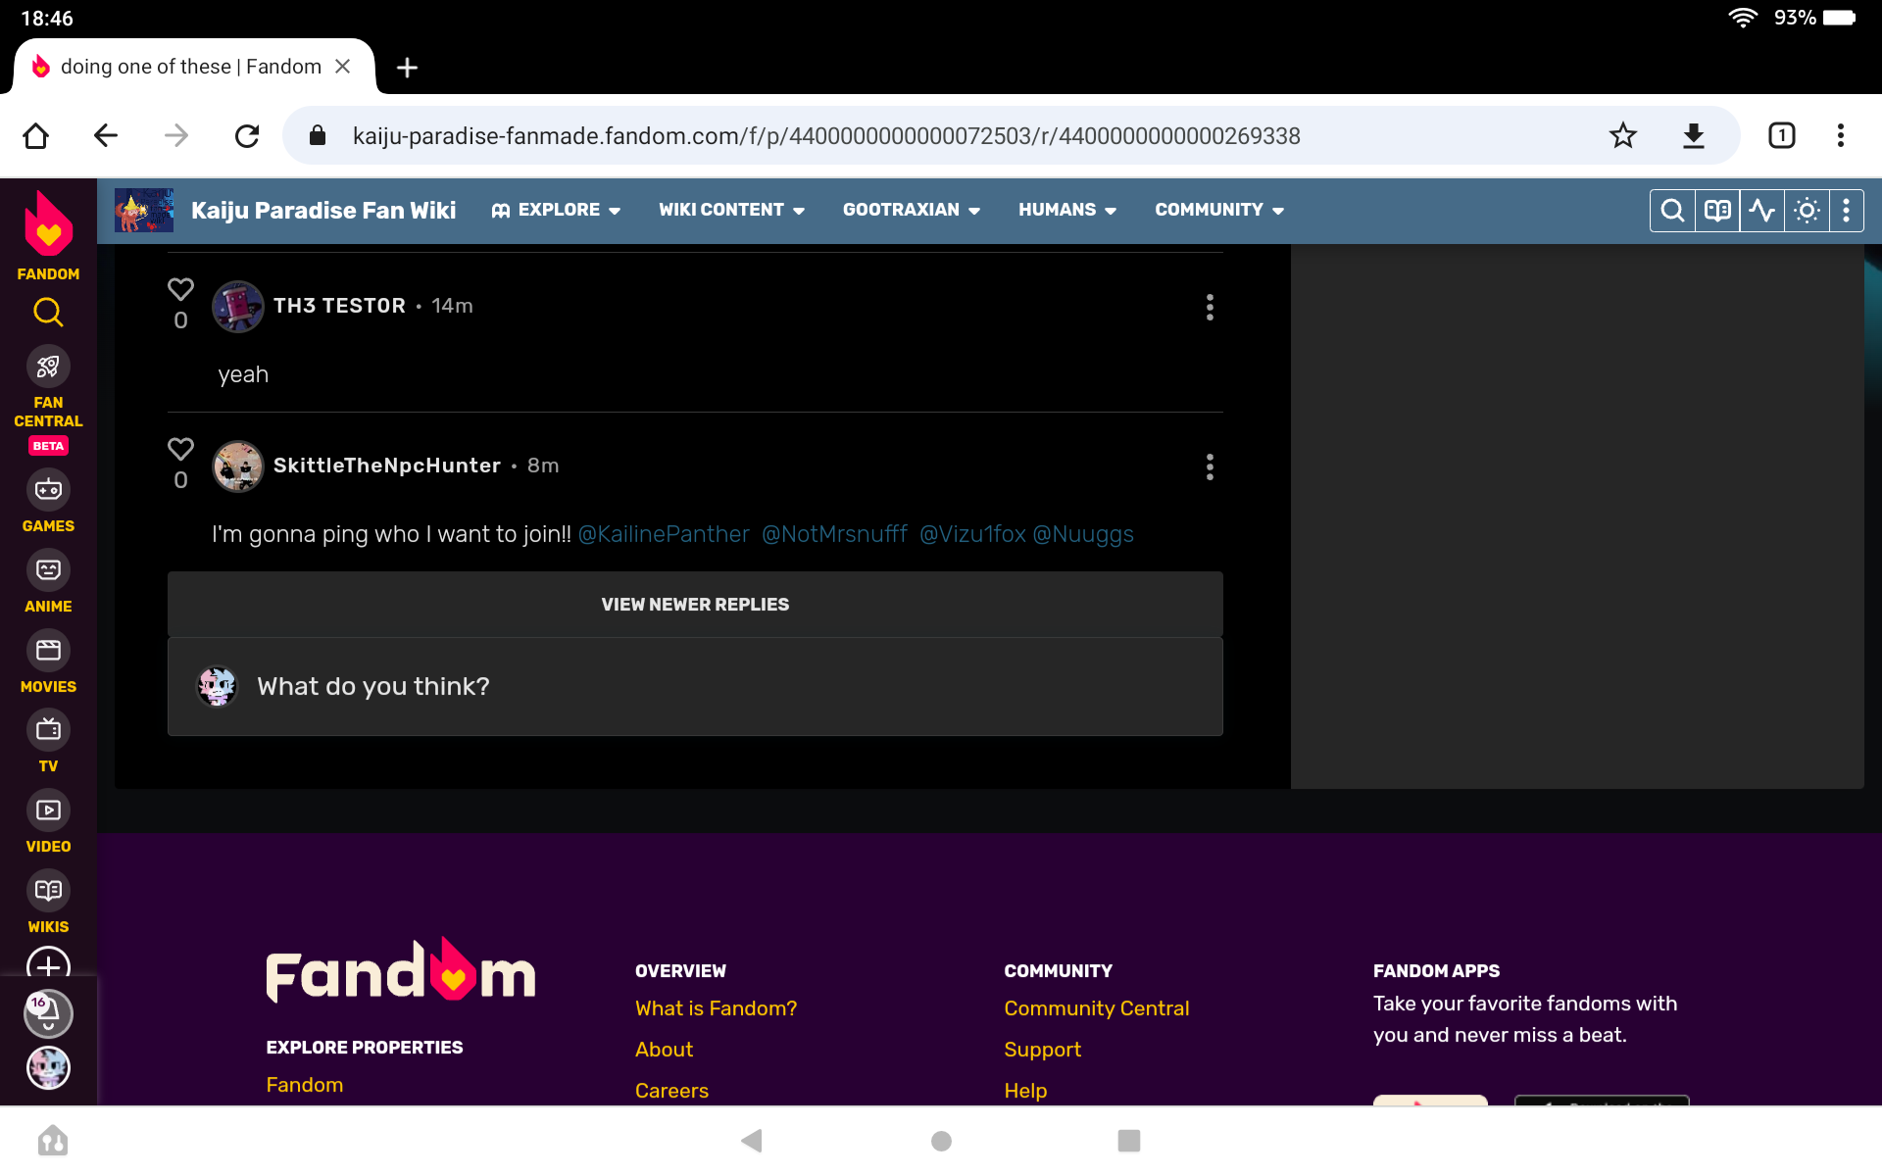Open options menu on TH3 TESTOR's reply
The height and width of the screenshot is (1176, 1882).
pos(1210,307)
